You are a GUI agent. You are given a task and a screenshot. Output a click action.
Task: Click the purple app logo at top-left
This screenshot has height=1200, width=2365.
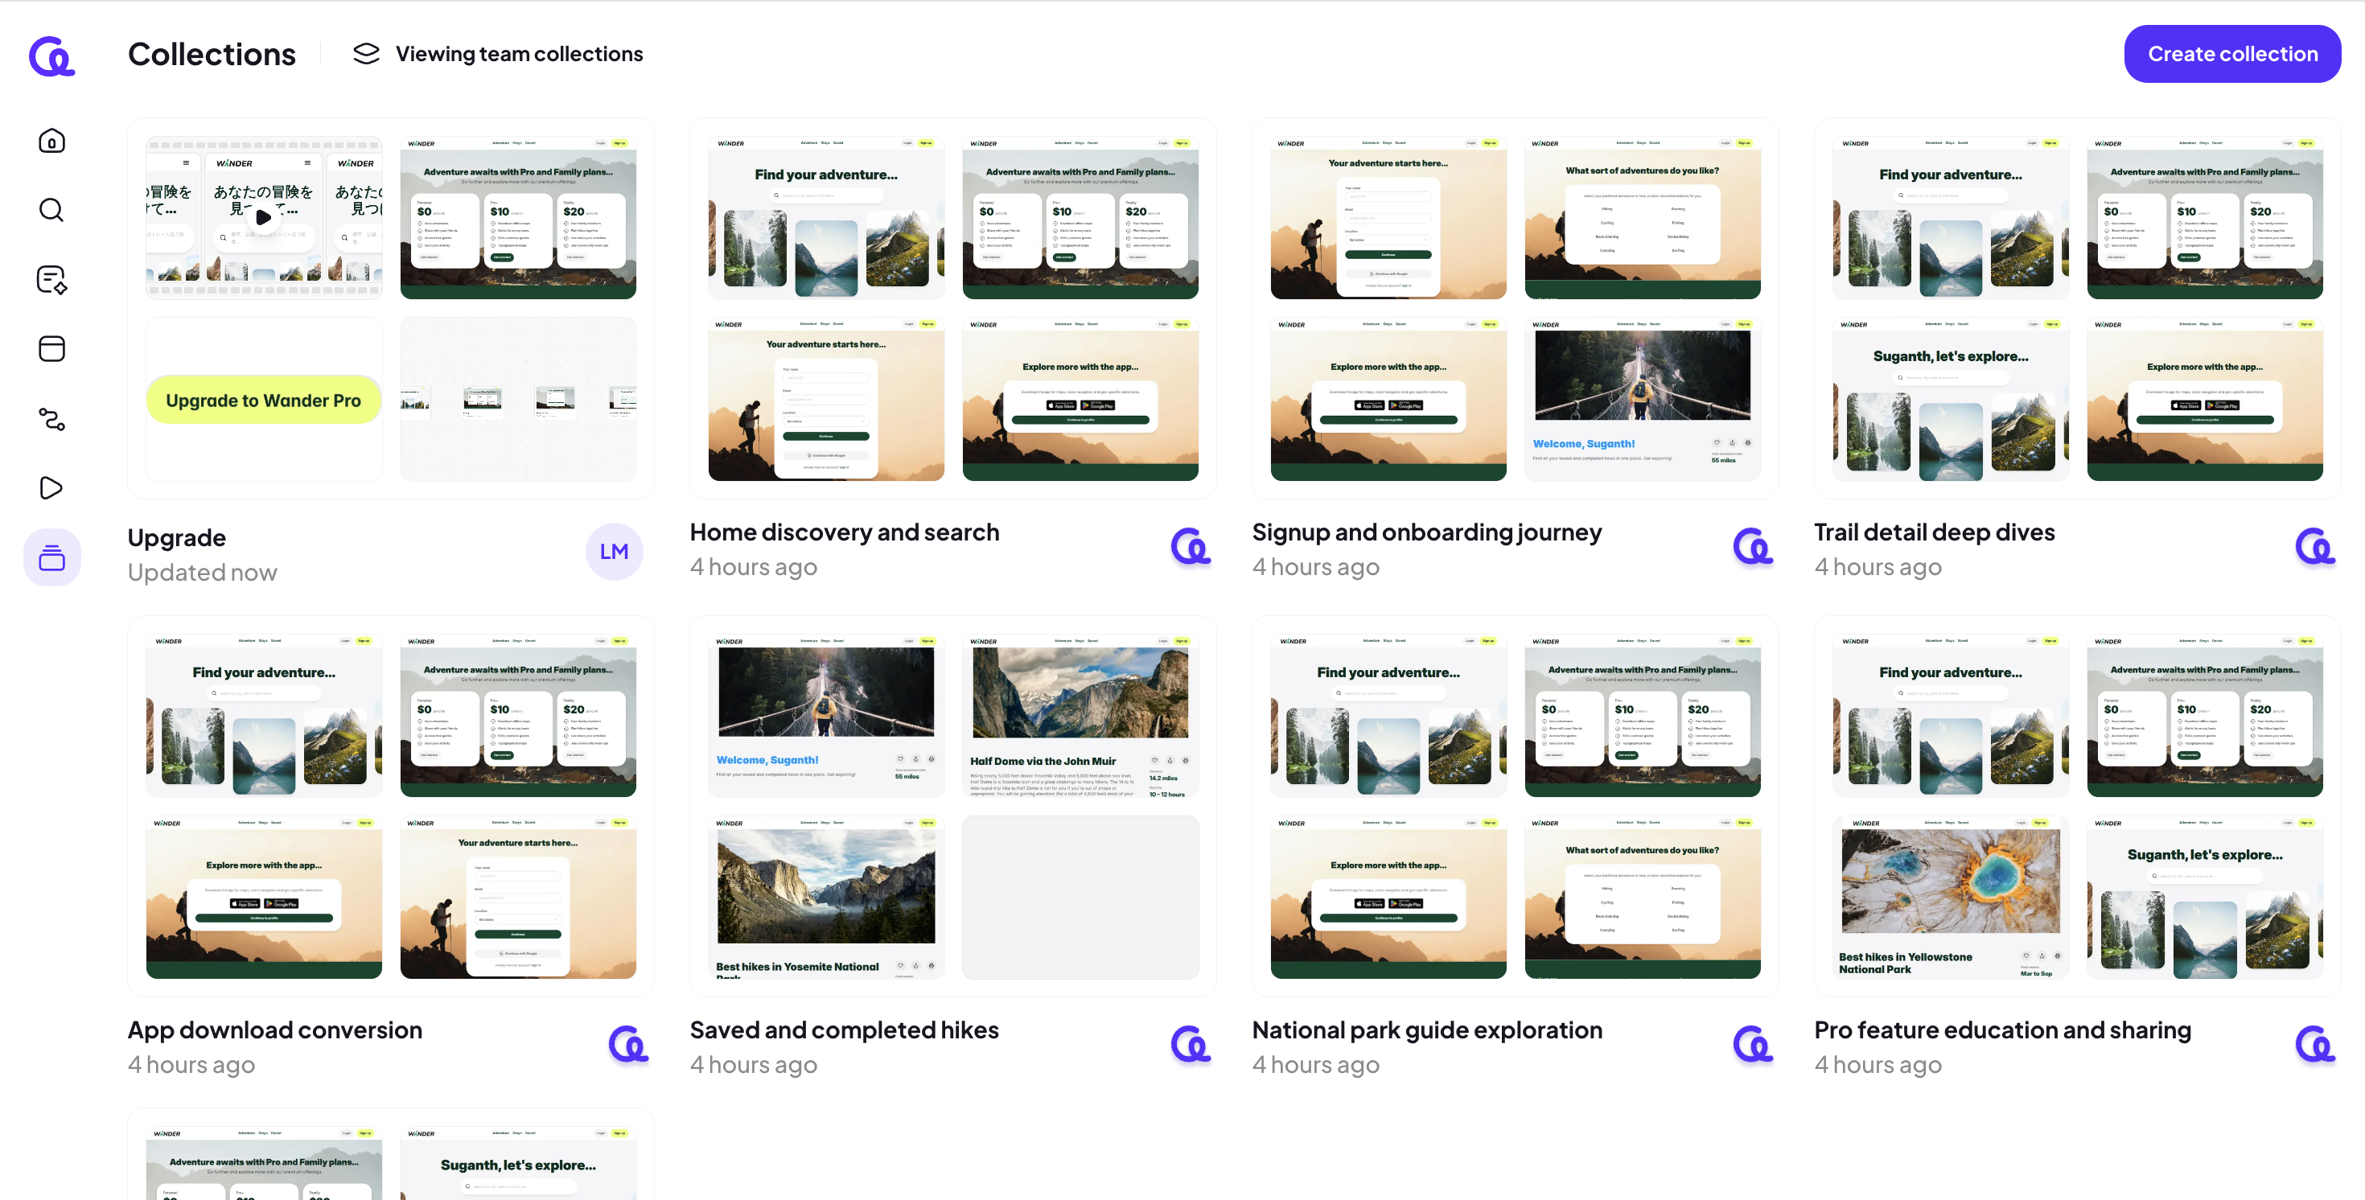51,57
